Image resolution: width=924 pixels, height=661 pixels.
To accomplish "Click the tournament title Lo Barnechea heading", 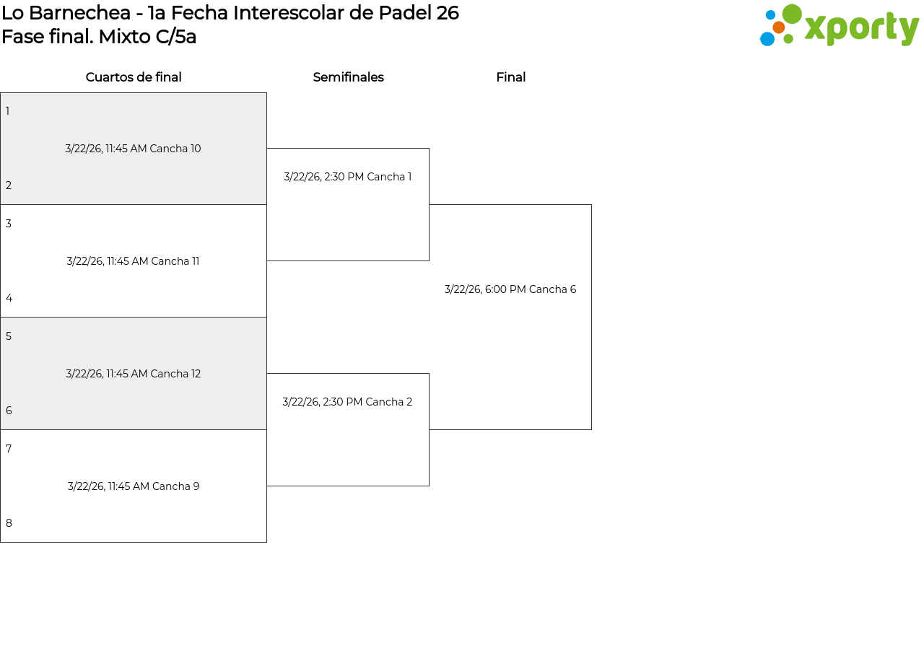I will click(230, 13).
